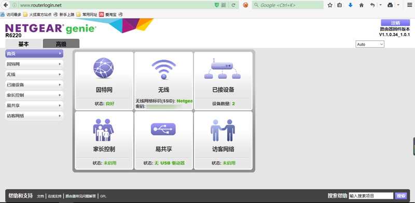Switch to the 基本 (Basic) tab

(x=23, y=44)
